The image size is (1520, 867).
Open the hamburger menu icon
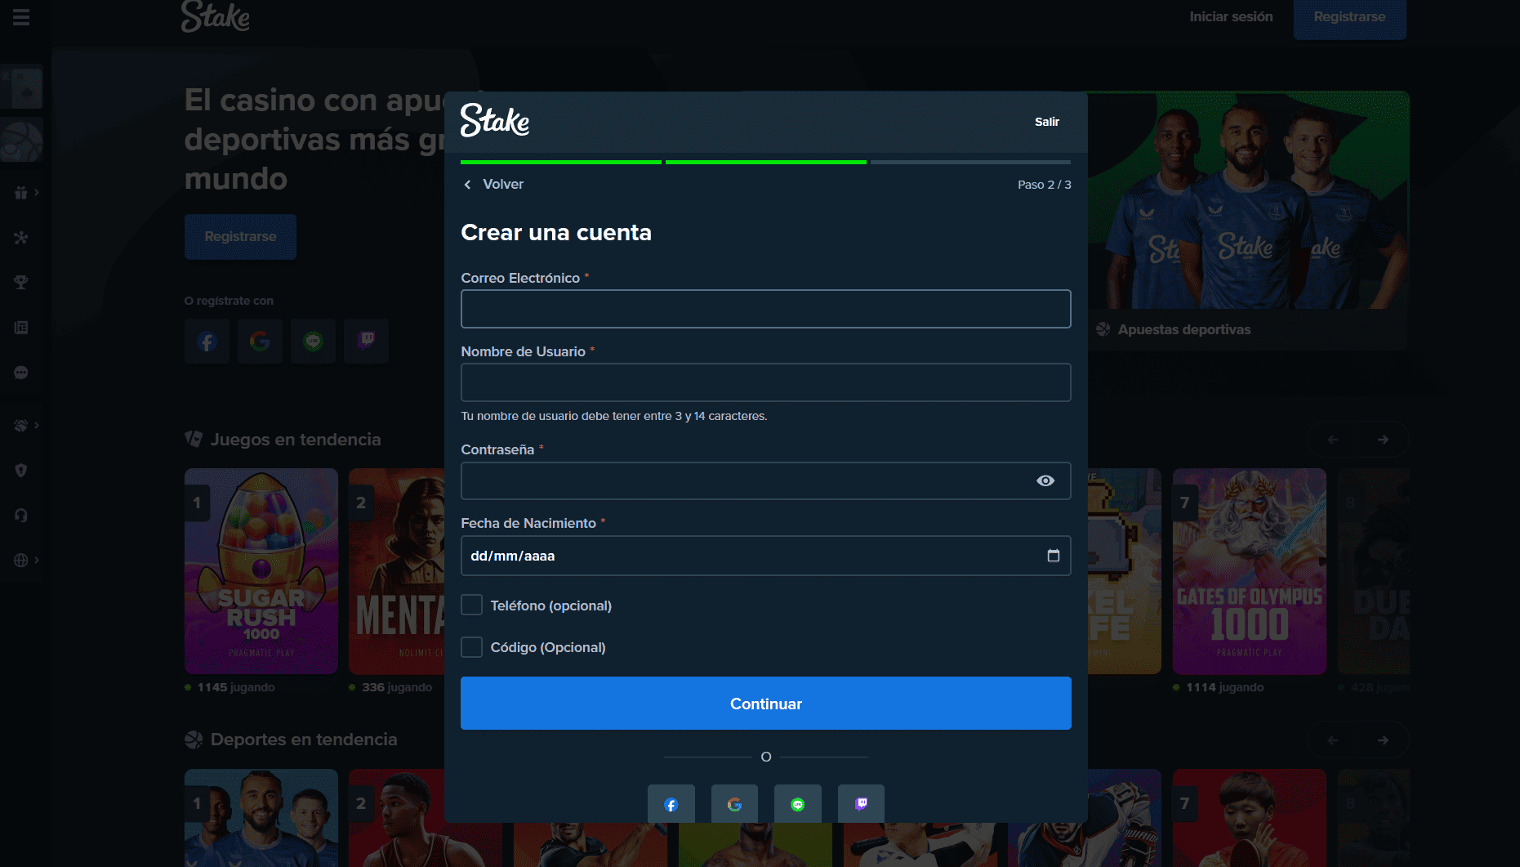point(21,17)
